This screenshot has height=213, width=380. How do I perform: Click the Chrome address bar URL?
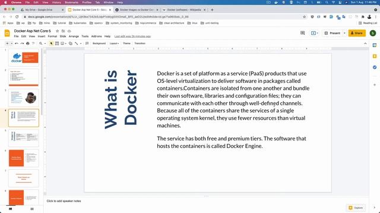[x=108, y=17]
